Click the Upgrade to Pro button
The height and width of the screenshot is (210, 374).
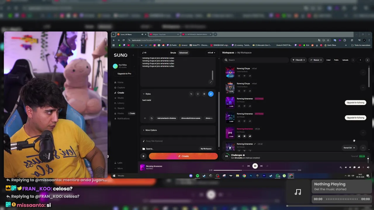pyautogui.click(x=124, y=74)
